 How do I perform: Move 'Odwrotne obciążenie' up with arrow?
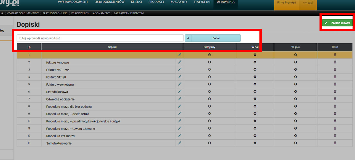tap(295, 99)
